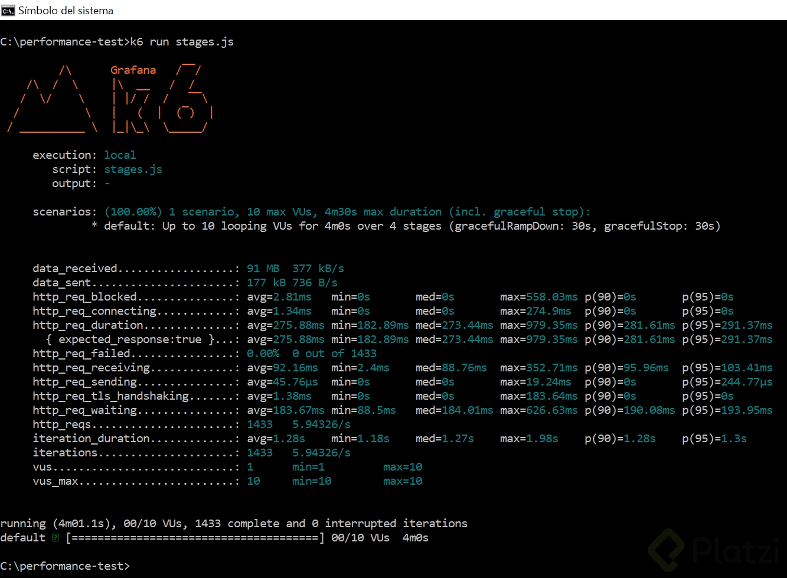This screenshot has width=787, height=578.
Task: Select the "p(95)=244.77µs" value
Action: pos(727,382)
